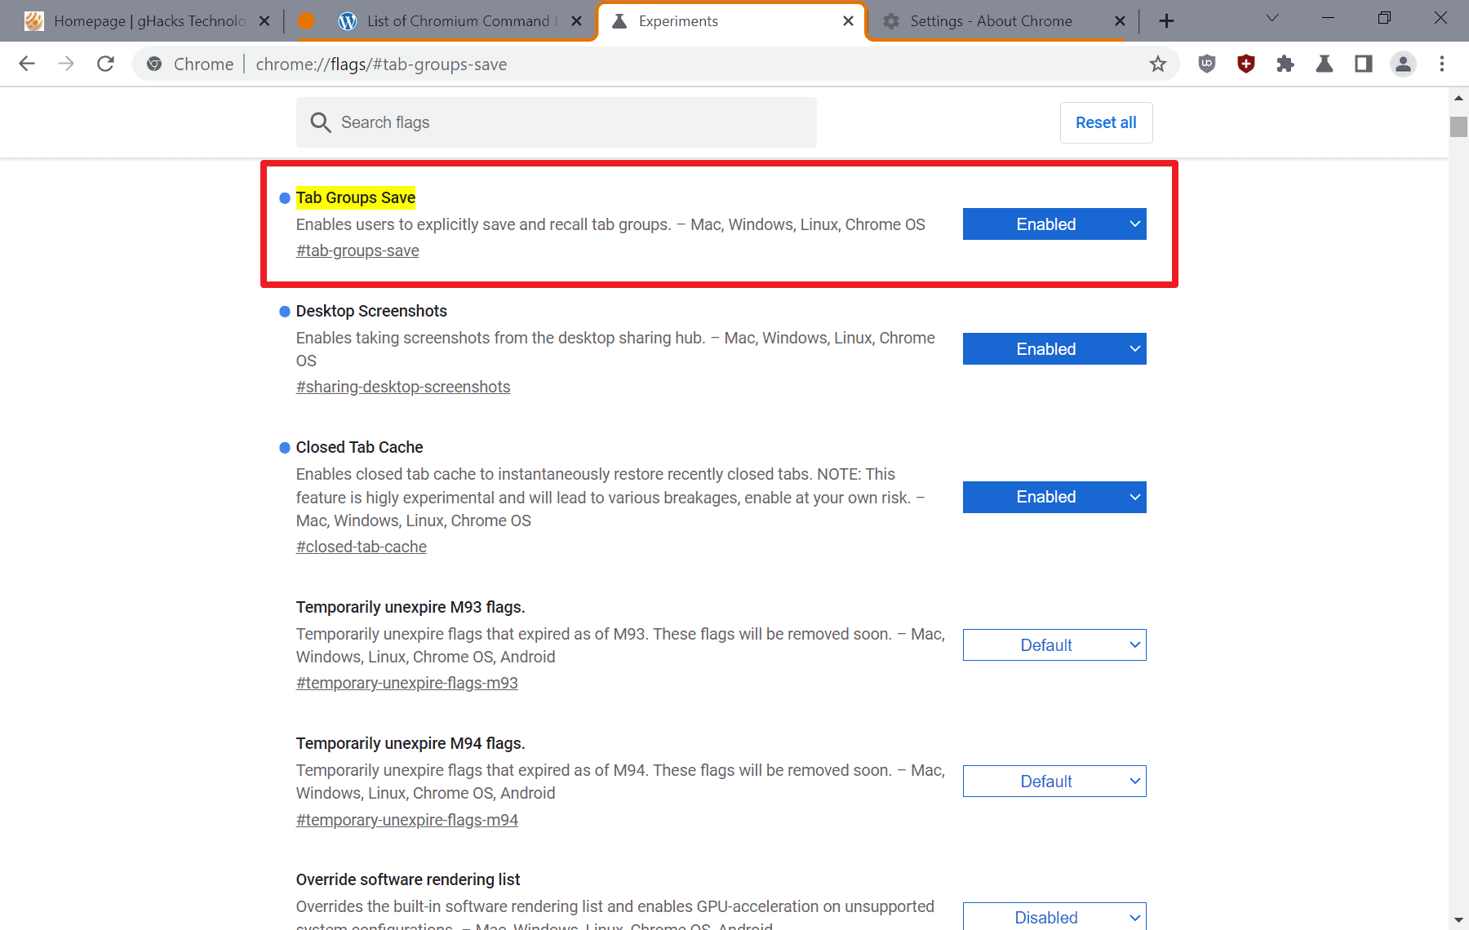
Task: Reload the current flags page
Action: click(105, 64)
